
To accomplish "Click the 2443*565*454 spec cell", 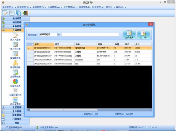I will pyautogui.click(x=105, y=48).
